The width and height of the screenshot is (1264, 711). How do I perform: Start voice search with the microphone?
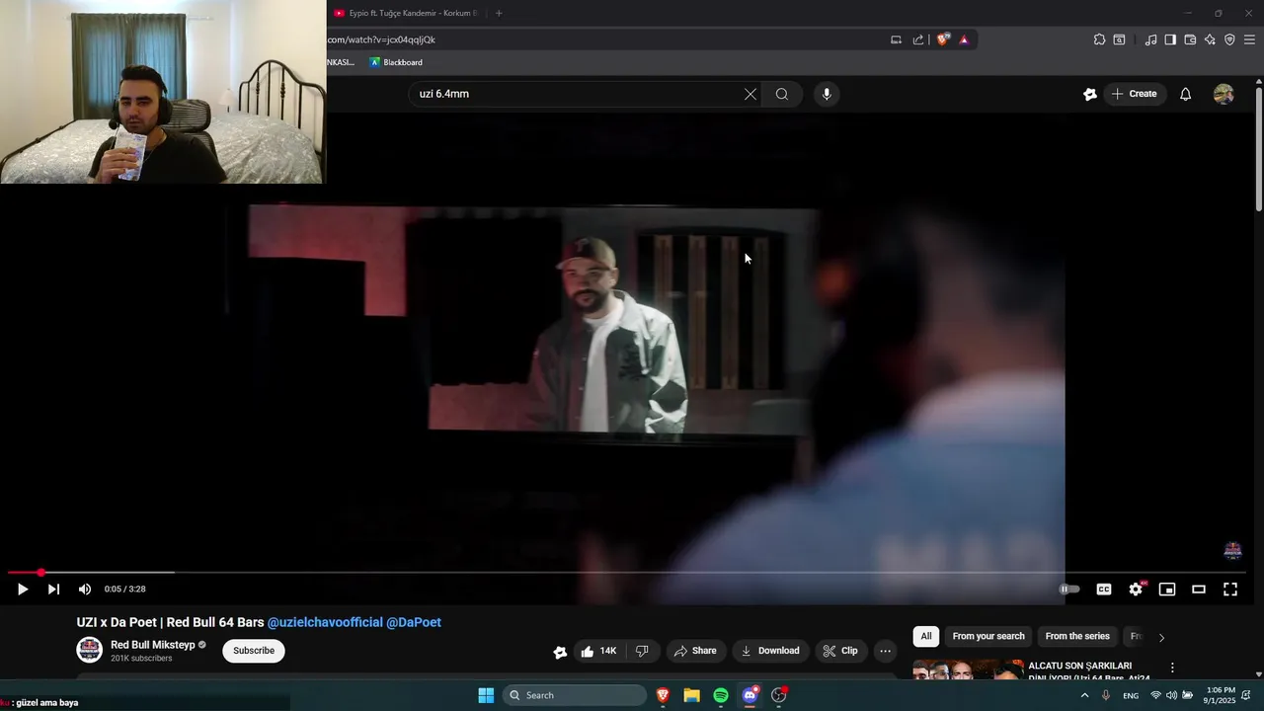point(827,94)
